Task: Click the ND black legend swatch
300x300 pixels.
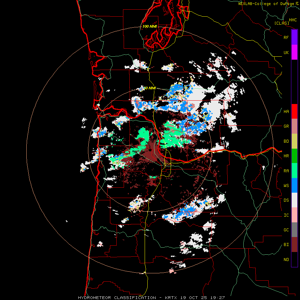Action: point(294,259)
